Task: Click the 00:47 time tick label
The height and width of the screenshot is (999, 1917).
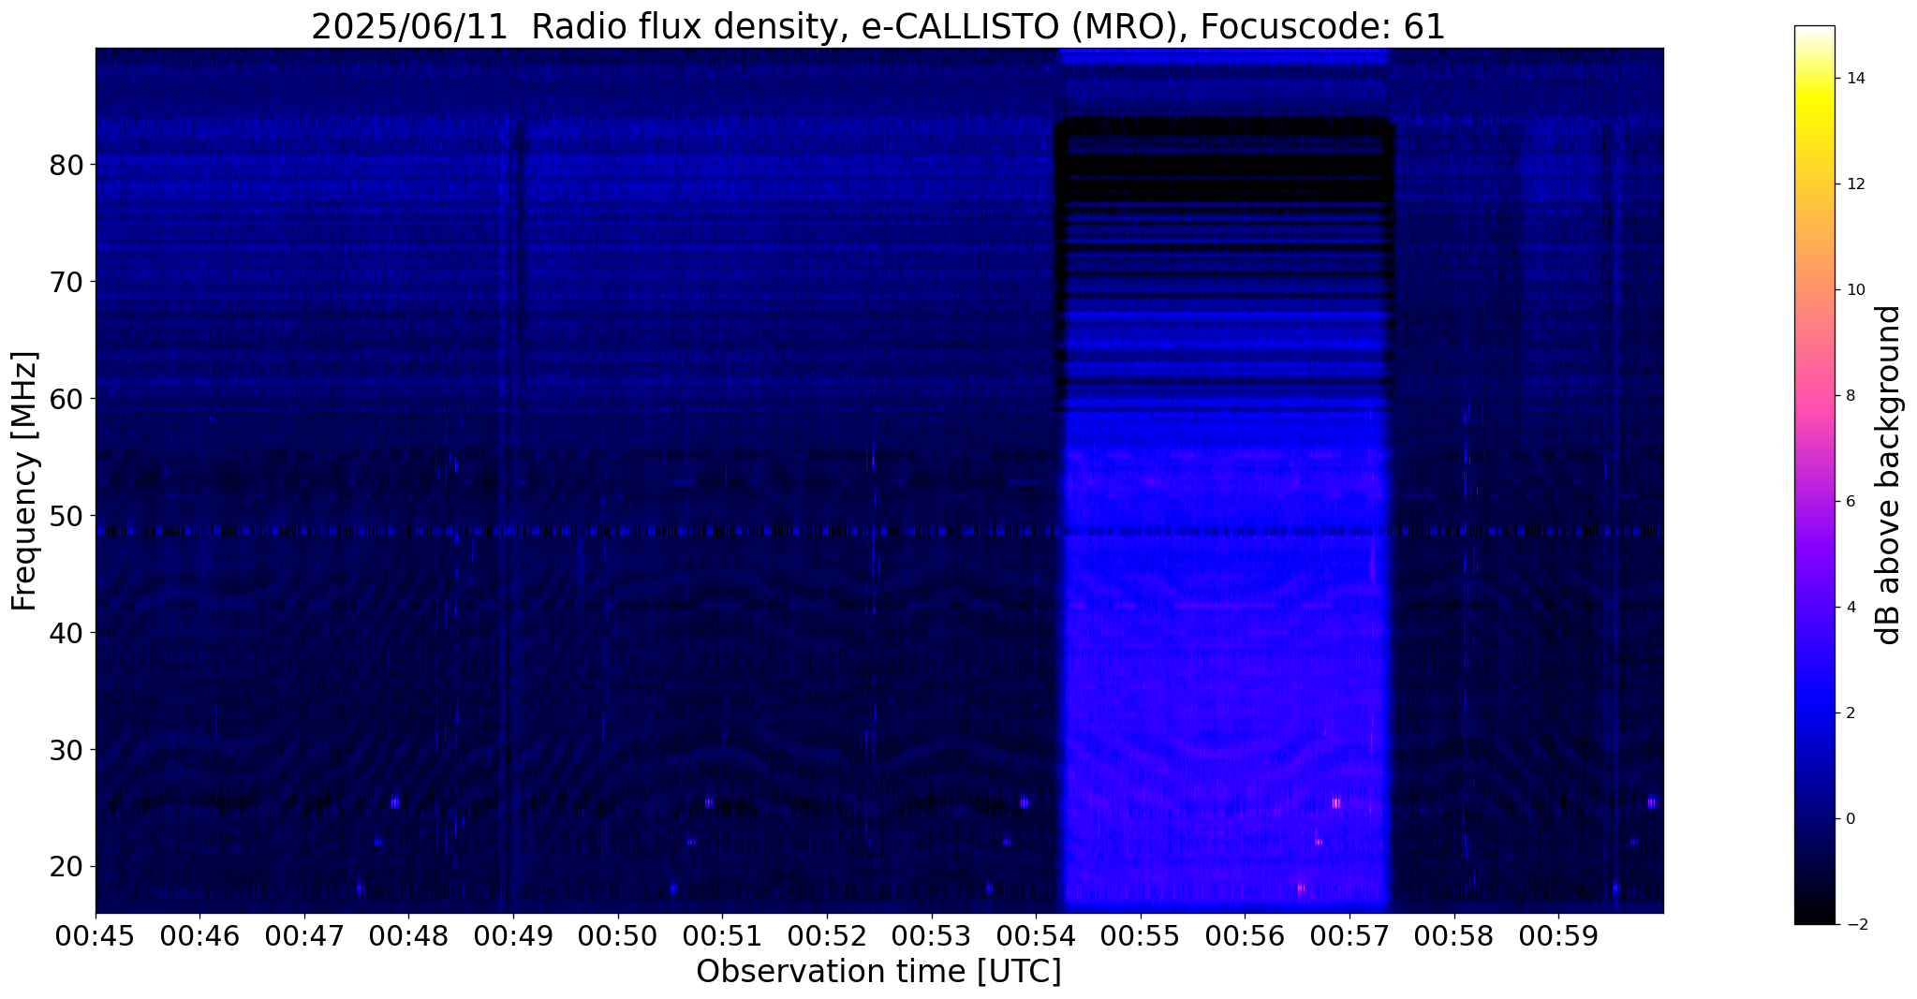Action: pyautogui.click(x=304, y=936)
